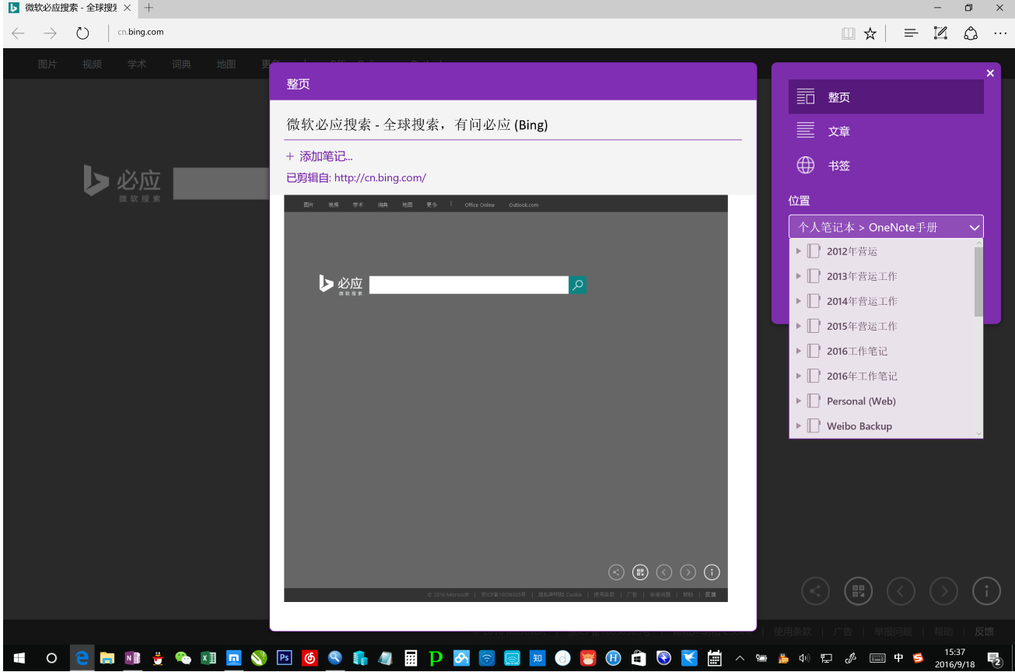Click 帮助 link in the Bing footer
1015x672 pixels.
943,632
